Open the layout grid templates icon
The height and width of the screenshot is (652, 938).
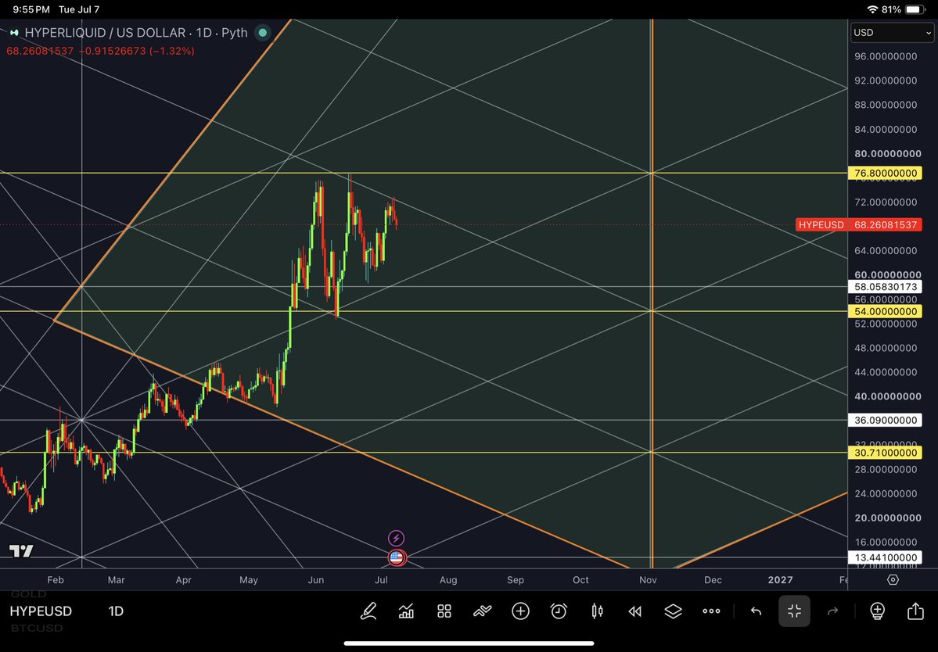[444, 611]
